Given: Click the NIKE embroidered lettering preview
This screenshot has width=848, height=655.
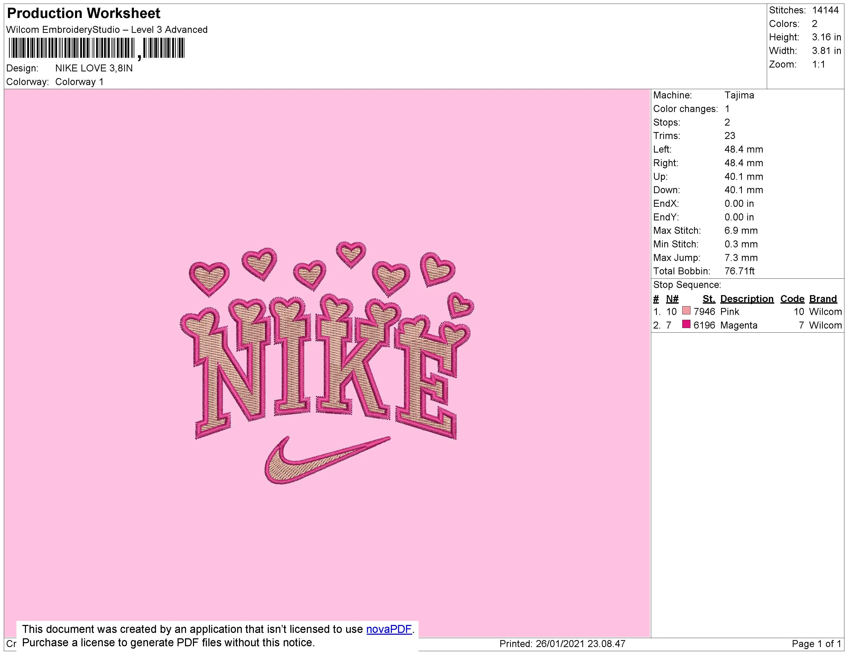Looking at the screenshot, I should coord(325,367).
